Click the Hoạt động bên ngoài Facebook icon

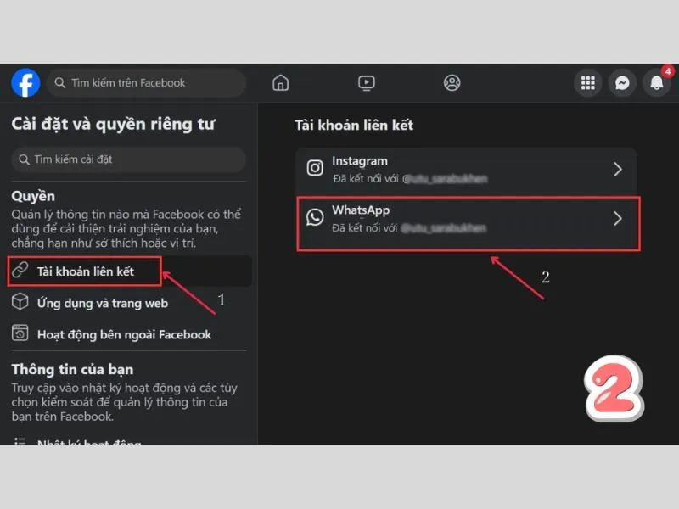click(x=20, y=333)
